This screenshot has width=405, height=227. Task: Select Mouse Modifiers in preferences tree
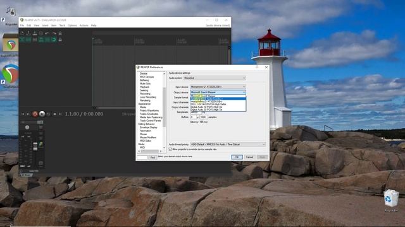148,137
